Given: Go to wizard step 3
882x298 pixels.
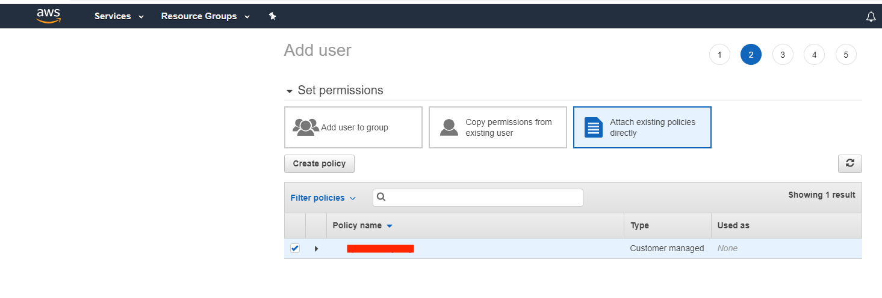Looking at the screenshot, I should (x=783, y=55).
